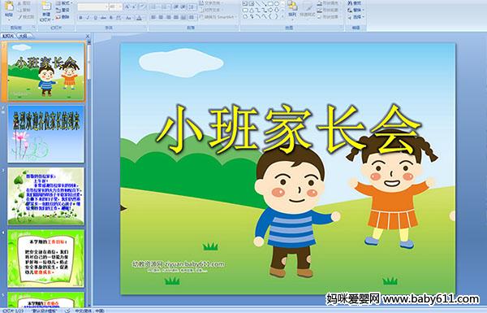Image resolution: width=487 pixels, height=313 pixels.
Task: Select the oval shape in the shapes gallery
Action: [x=276, y=4]
